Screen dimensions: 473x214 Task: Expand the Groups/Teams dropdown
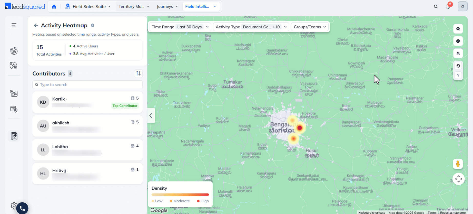pos(310,27)
